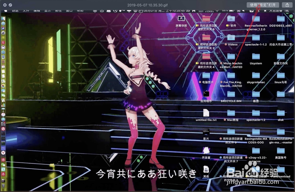Select 用所选项目新建的文件夹 6 folder
This screenshot has width=295, height=192.
(x=206, y=23)
